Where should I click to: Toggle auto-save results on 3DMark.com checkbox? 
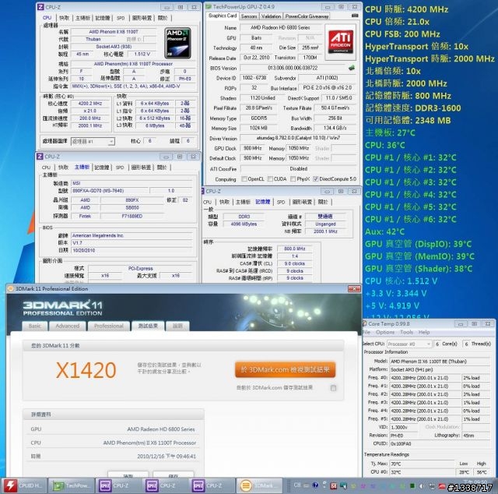[333, 388]
